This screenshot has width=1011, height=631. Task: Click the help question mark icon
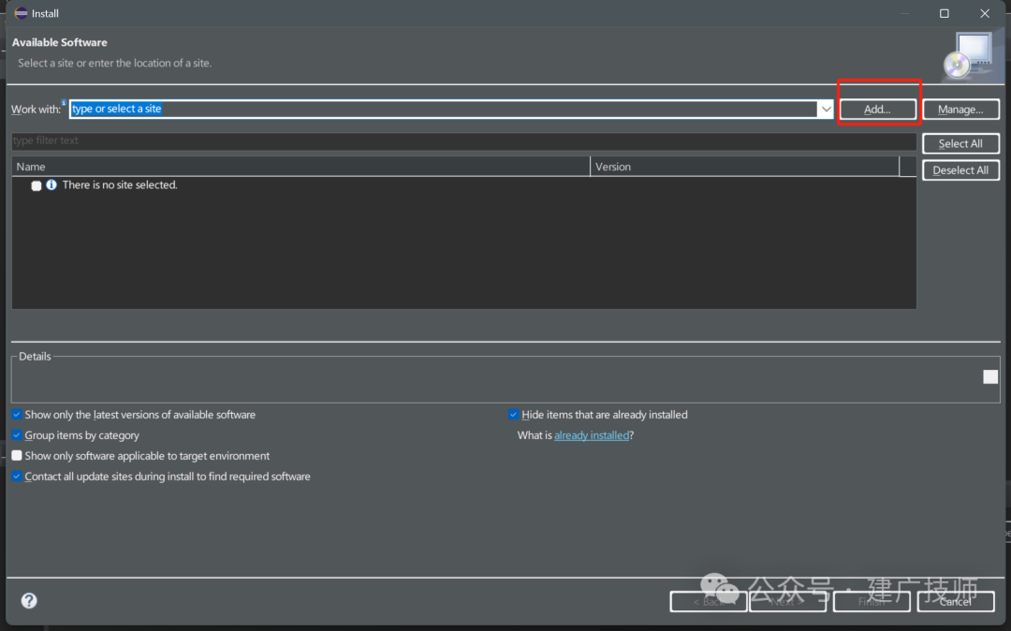[x=29, y=601]
